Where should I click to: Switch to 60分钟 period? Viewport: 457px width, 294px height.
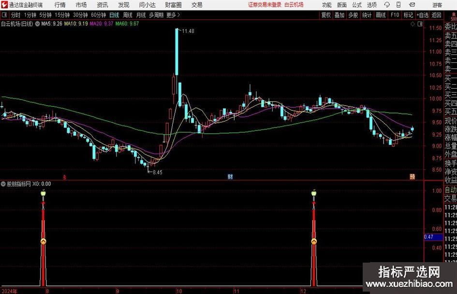98,15
